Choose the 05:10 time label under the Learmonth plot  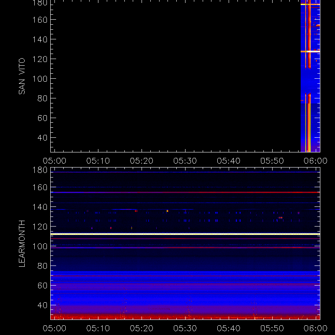pyautogui.click(x=98, y=328)
